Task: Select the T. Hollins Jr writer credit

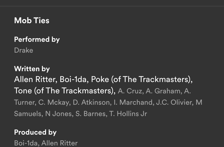Action: coord(128,114)
